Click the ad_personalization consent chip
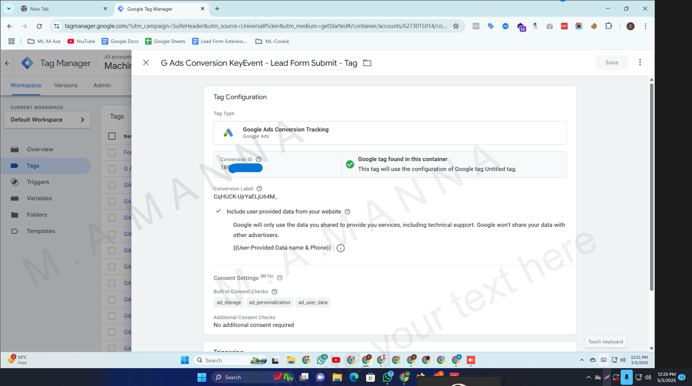692x386 pixels. click(x=269, y=302)
